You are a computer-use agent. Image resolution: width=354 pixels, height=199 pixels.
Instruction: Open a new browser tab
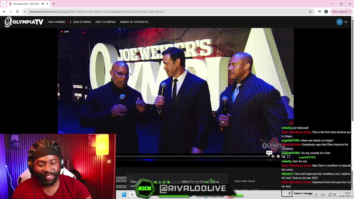point(54,4)
